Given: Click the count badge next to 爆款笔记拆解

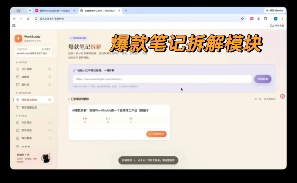Looking at the screenshot, I should pyautogui.click(x=50, y=100).
